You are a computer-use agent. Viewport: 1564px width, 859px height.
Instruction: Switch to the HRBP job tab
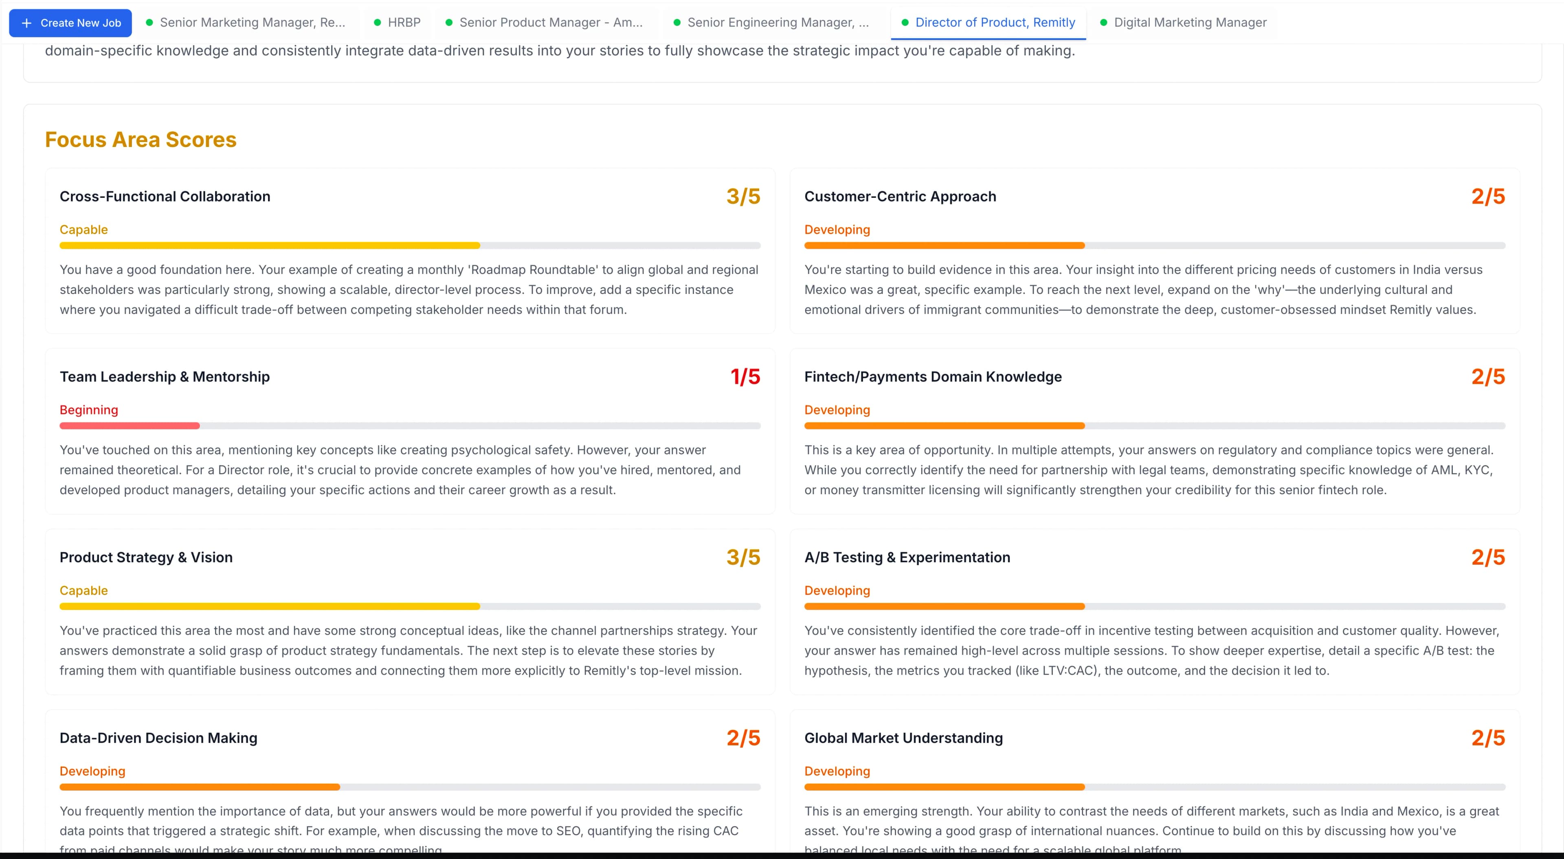tap(404, 22)
